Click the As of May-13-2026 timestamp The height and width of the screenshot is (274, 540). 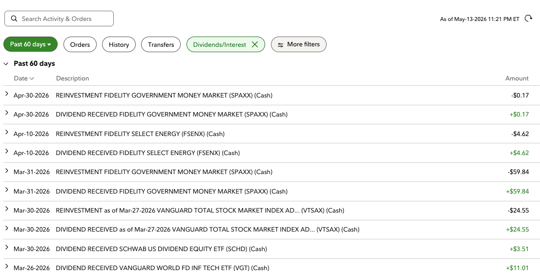point(479,19)
